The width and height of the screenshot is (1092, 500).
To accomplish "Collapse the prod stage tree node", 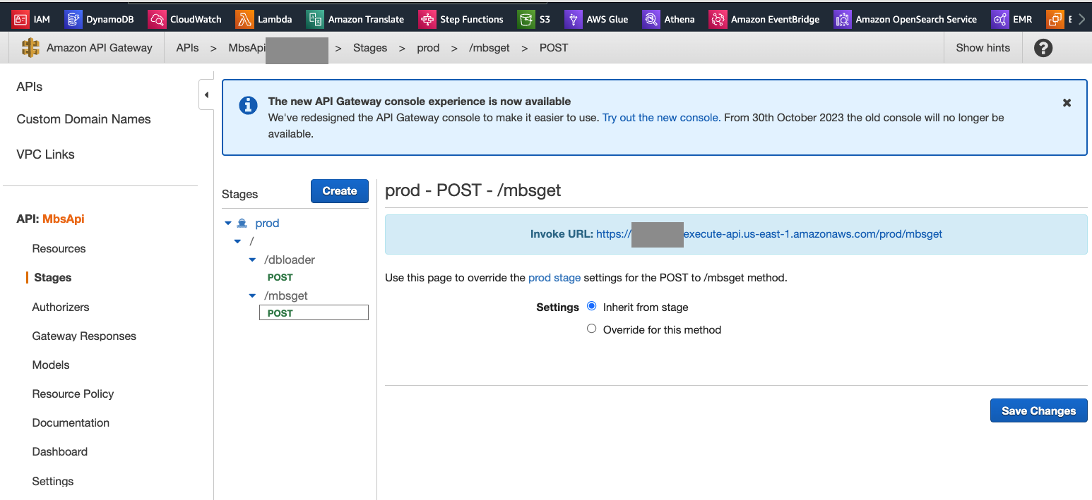I will 227,224.
